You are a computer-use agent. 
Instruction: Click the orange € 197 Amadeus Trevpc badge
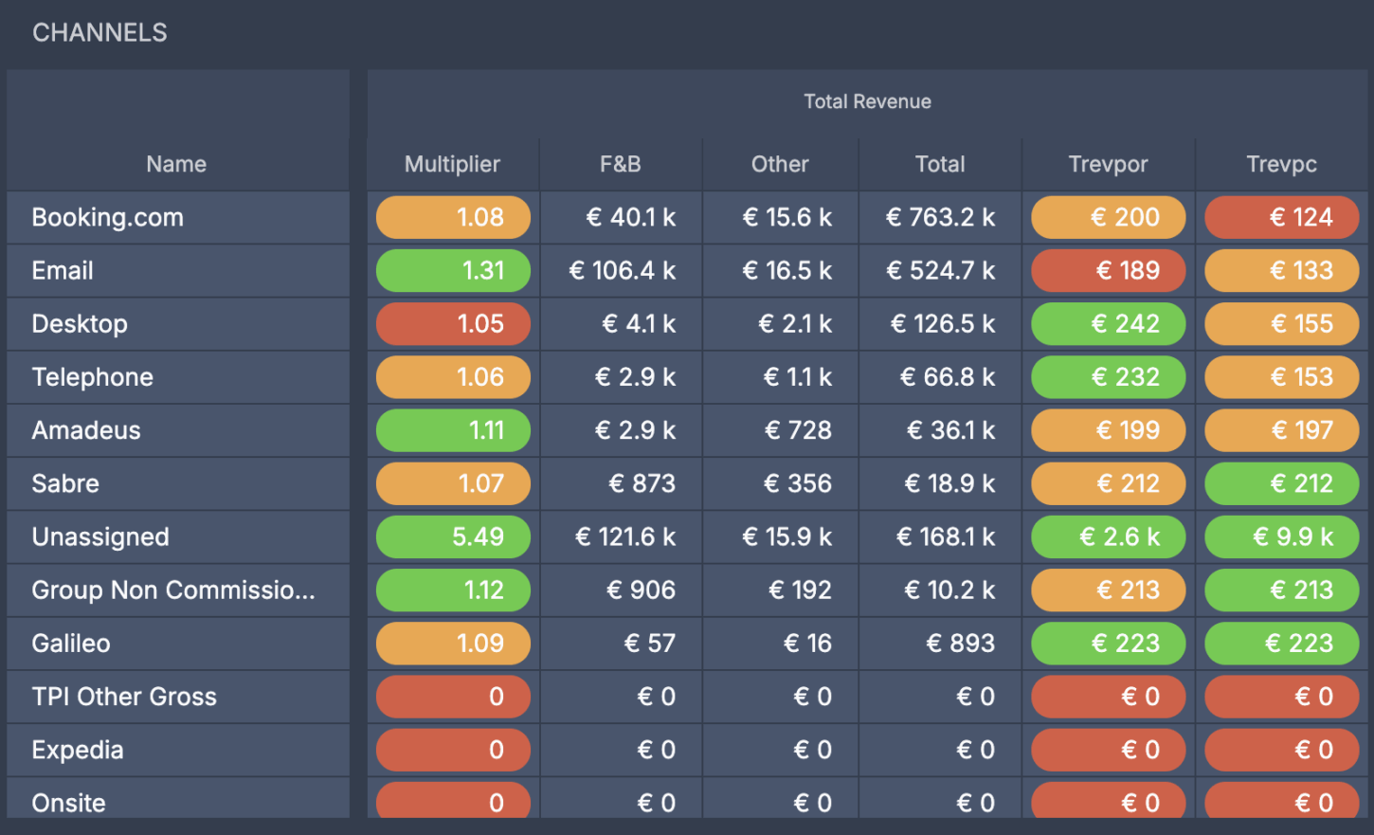pos(1281,430)
